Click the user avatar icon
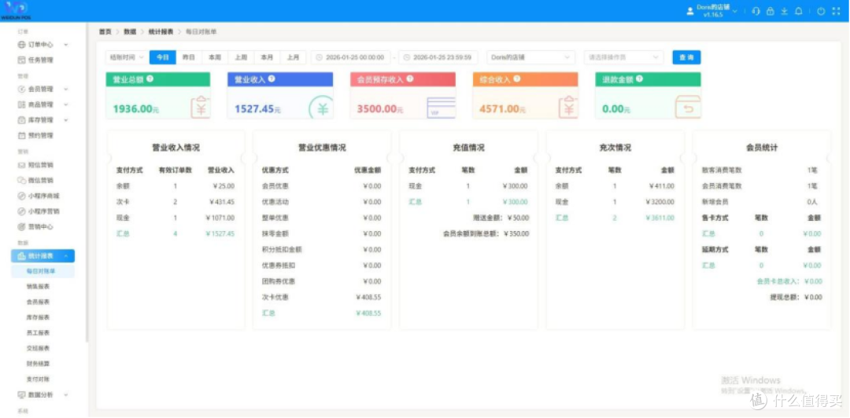Viewport: 850px width, 418px height. [690, 11]
